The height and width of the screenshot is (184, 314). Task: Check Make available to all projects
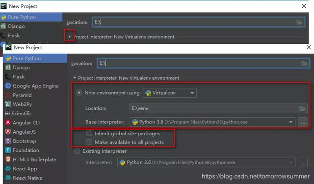[x=89, y=142]
